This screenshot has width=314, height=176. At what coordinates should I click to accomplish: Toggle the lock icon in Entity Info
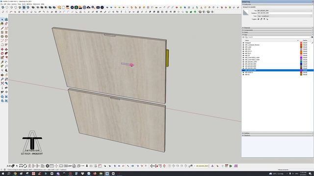[262, 19]
